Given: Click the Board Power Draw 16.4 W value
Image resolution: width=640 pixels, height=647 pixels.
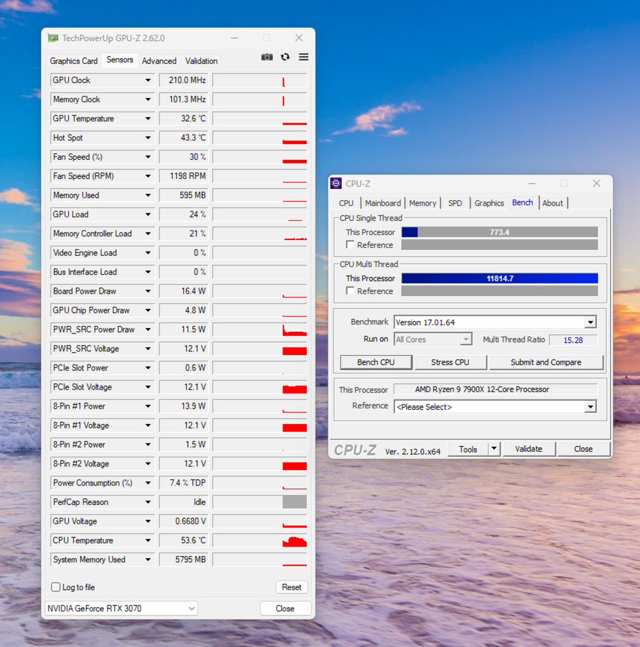Looking at the screenshot, I should 184,291.
